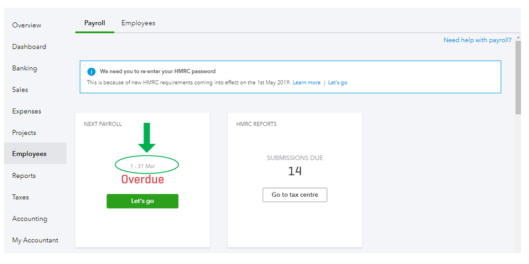
Task: Select My Accountant in sidebar
Action: click(35, 240)
